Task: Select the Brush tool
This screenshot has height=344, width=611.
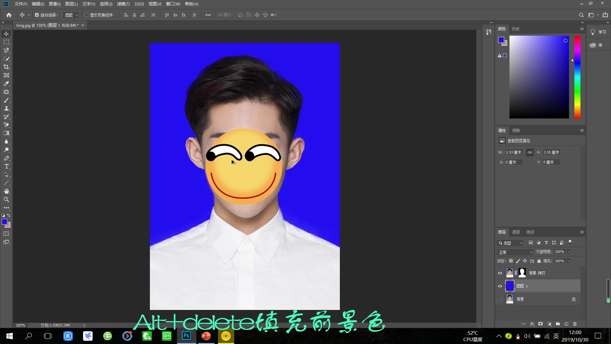Action: click(6, 100)
